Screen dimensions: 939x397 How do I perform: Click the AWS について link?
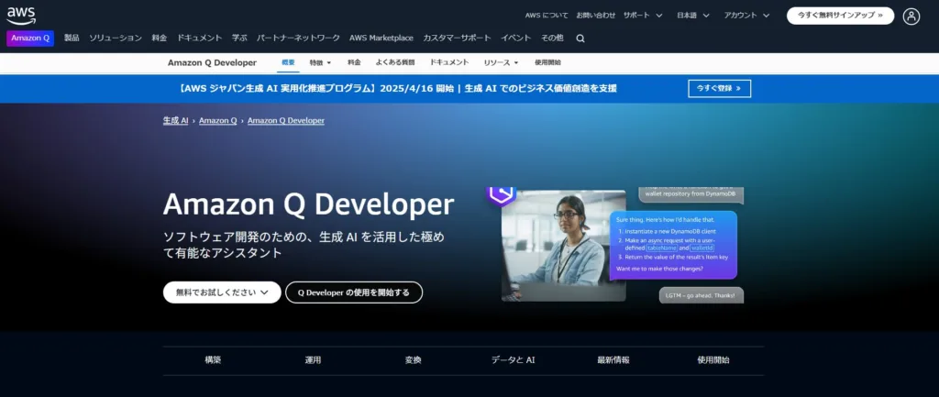click(547, 16)
